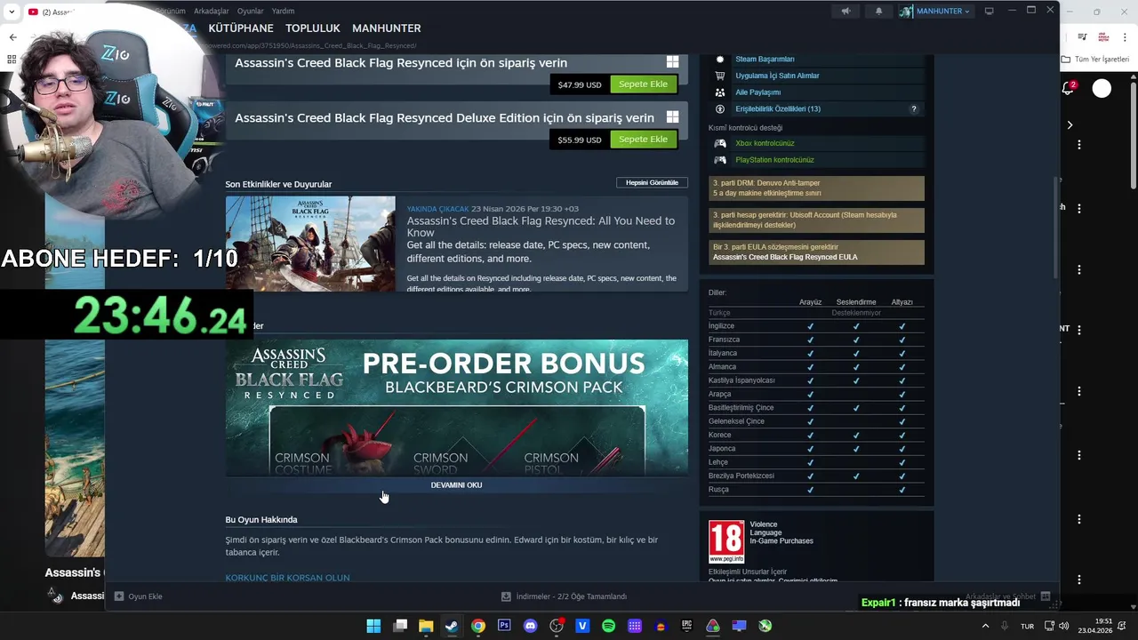
Task: Click the Aile Paylaşımı family icon
Action: point(720,92)
